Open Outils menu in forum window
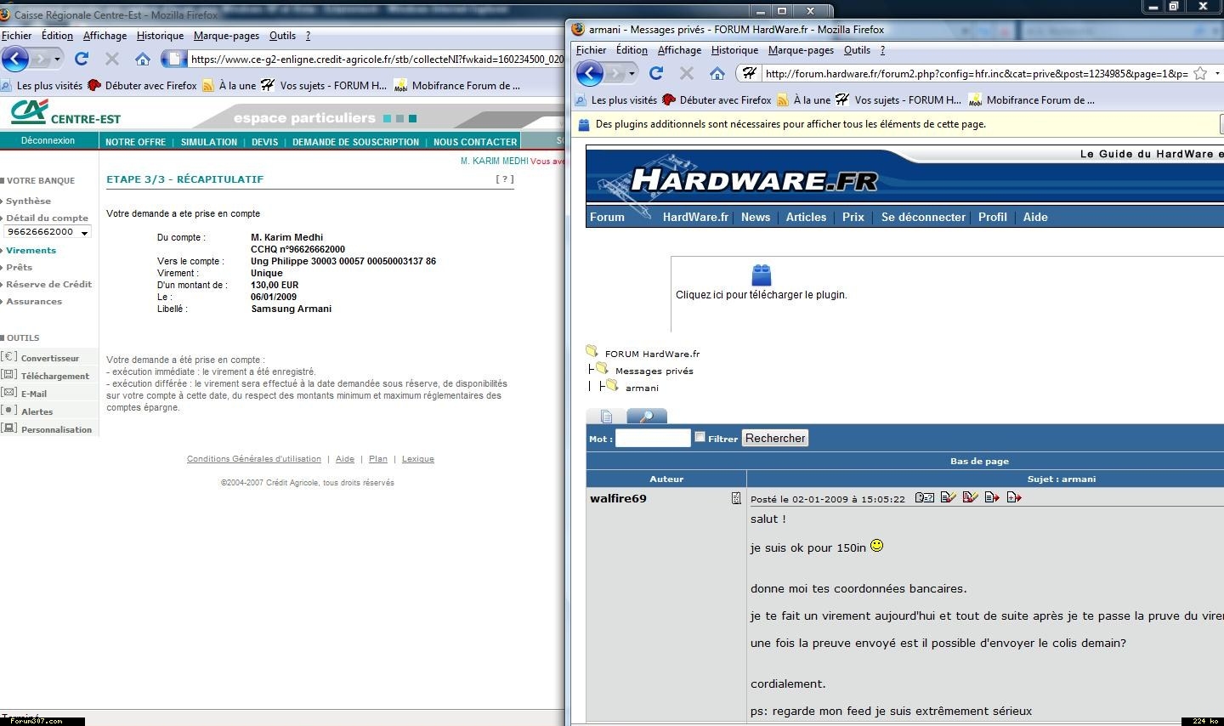 point(857,50)
